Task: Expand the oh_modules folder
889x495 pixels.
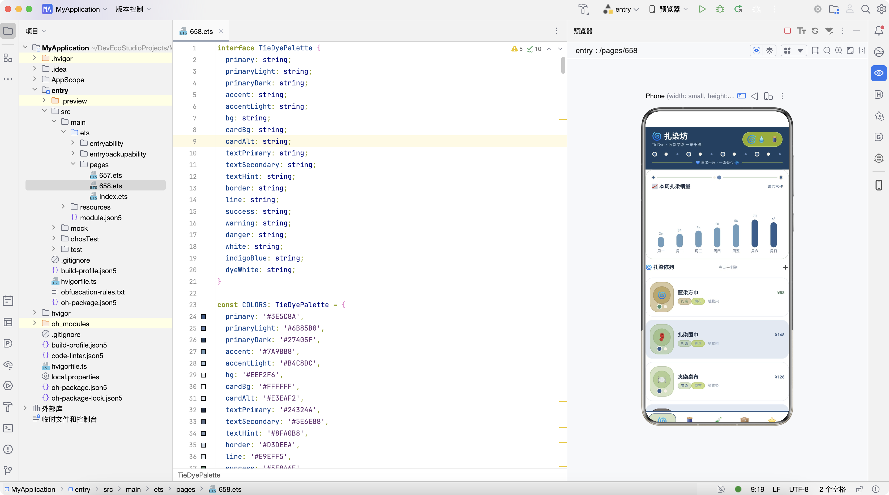Action: [35, 323]
